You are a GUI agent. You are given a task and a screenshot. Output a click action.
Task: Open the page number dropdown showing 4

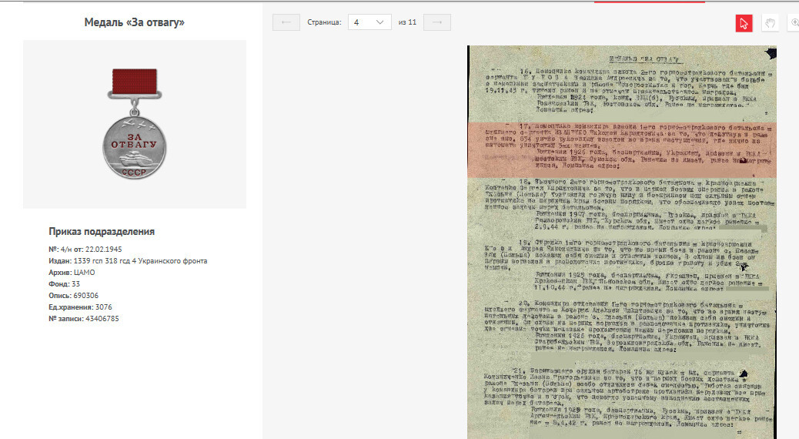tap(369, 22)
